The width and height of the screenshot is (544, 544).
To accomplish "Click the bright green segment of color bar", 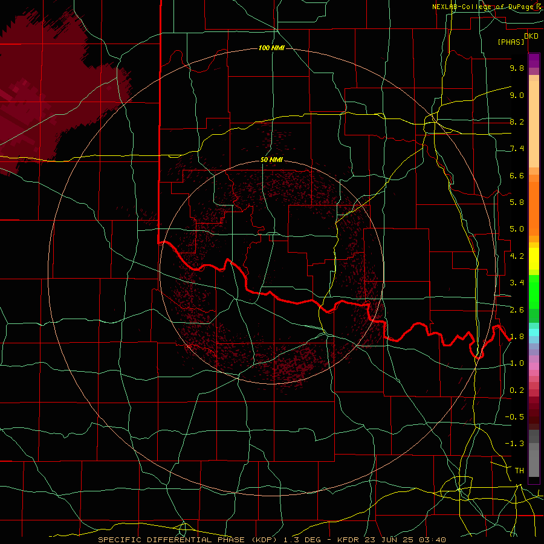I will pos(534,292).
